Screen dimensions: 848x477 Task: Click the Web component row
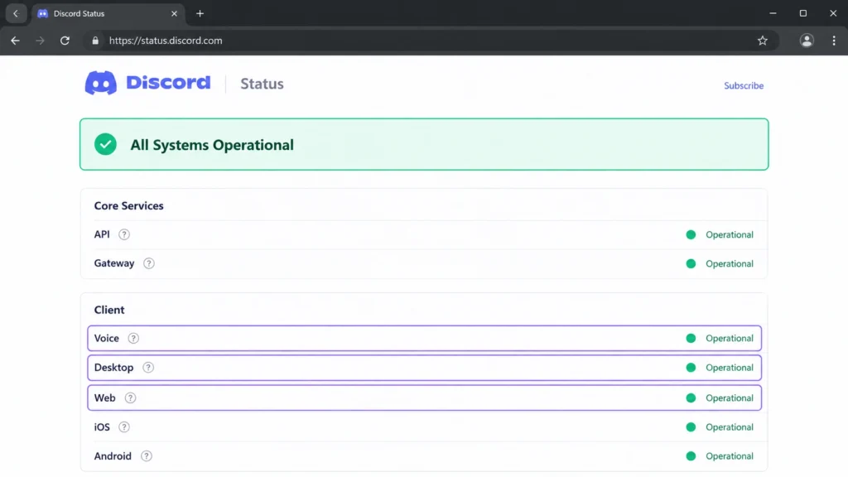(x=425, y=397)
